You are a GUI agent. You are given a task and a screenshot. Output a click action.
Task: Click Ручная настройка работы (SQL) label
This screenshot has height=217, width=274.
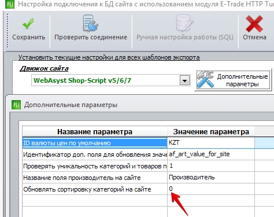tap(185, 37)
